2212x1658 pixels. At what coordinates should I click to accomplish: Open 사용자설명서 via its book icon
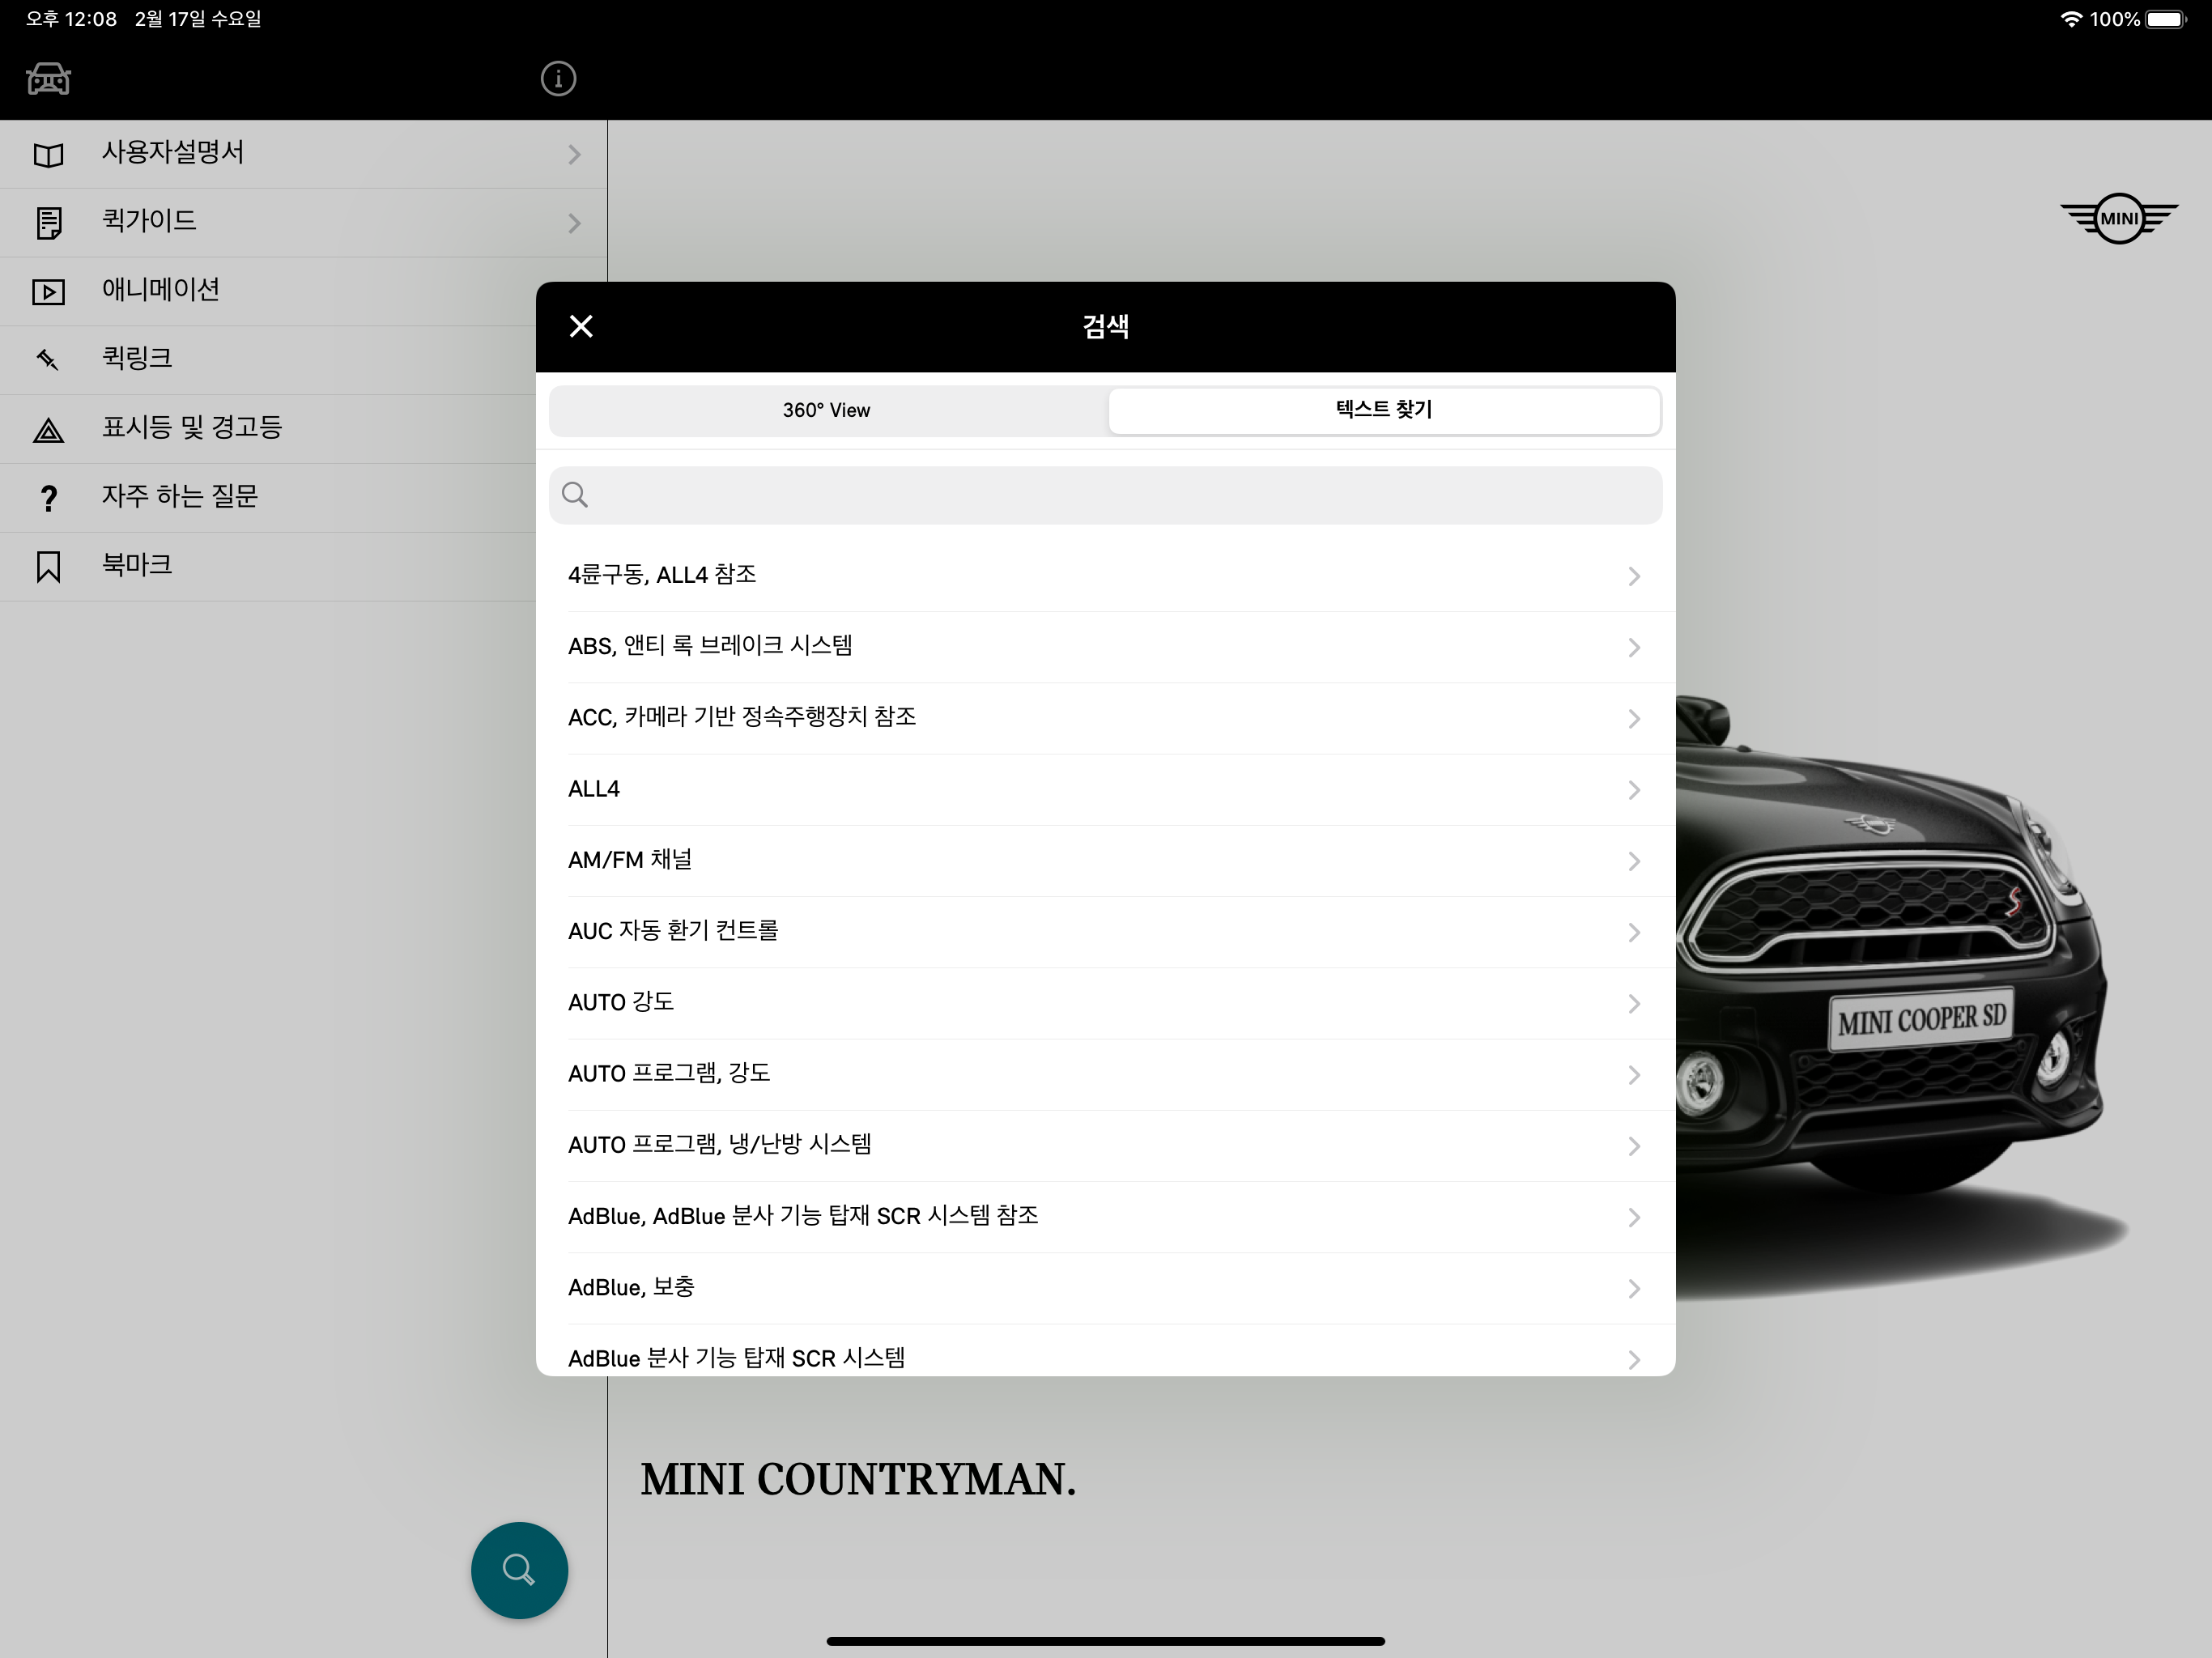(x=48, y=153)
